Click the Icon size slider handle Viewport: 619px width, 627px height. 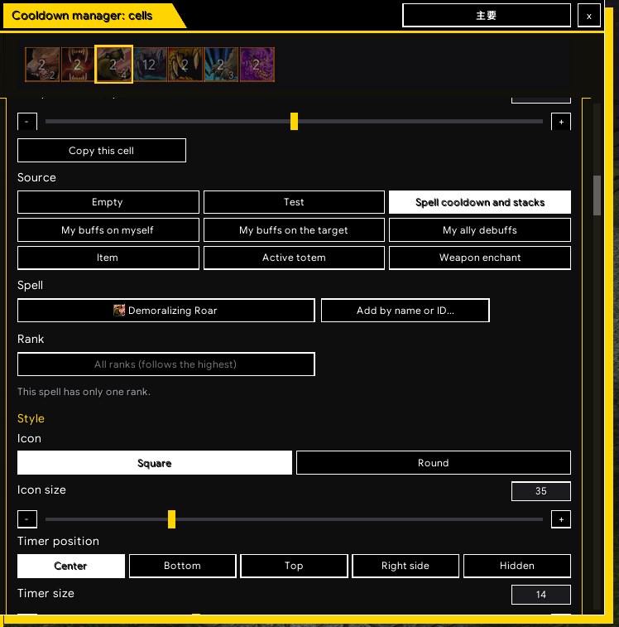pos(171,519)
